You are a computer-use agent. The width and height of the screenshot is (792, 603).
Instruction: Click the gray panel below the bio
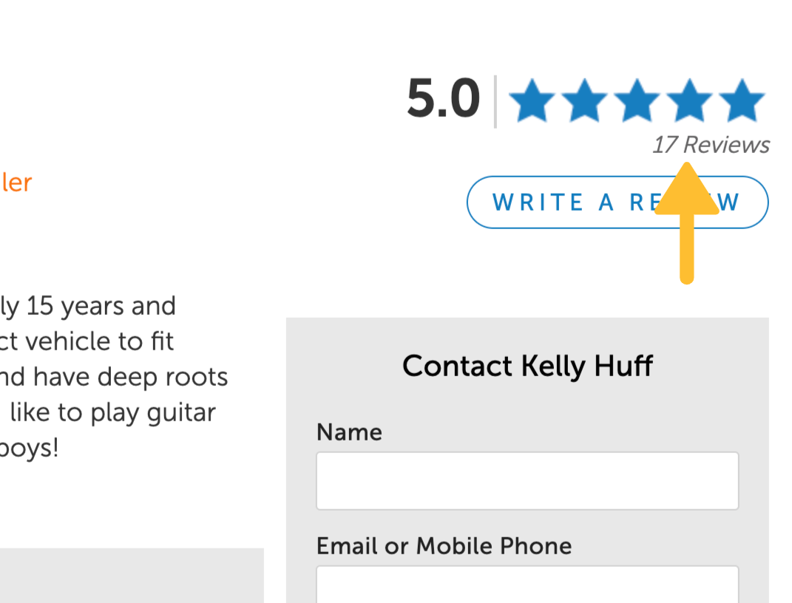click(132, 575)
